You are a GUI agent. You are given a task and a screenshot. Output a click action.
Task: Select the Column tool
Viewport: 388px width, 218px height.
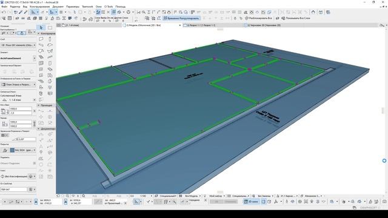point(50,39)
